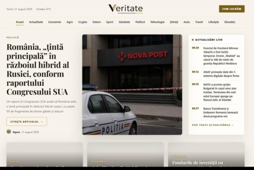Go to the Știință section
Screen dimensions: 254x170
point(174,22)
